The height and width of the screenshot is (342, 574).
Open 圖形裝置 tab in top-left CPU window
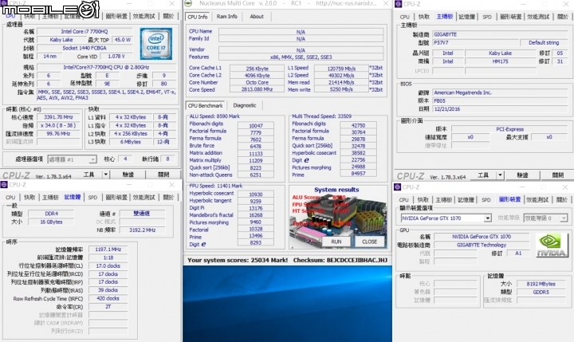[x=116, y=16]
